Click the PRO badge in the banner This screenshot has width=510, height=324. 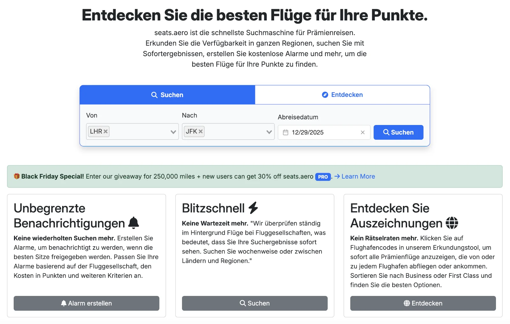coord(323,177)
